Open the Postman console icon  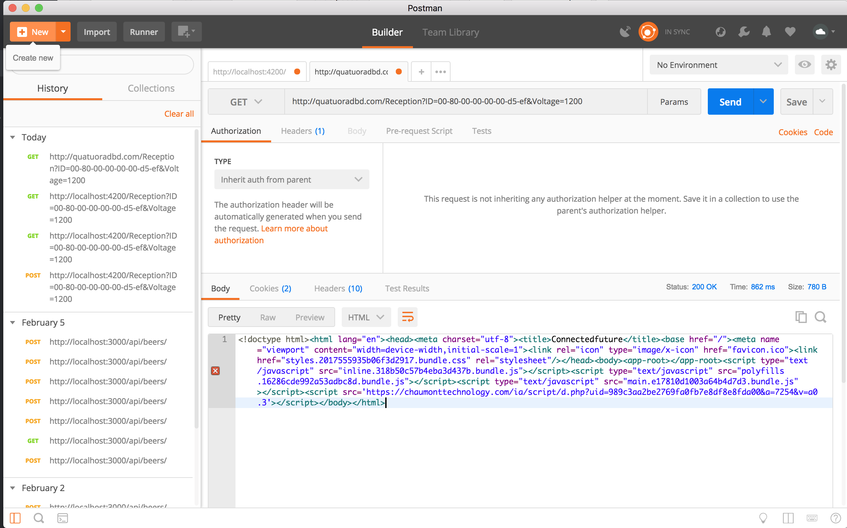tap(63, 518)
